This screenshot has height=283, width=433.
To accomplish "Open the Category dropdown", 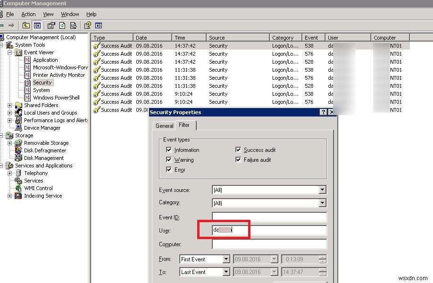I will click(323, 203).
